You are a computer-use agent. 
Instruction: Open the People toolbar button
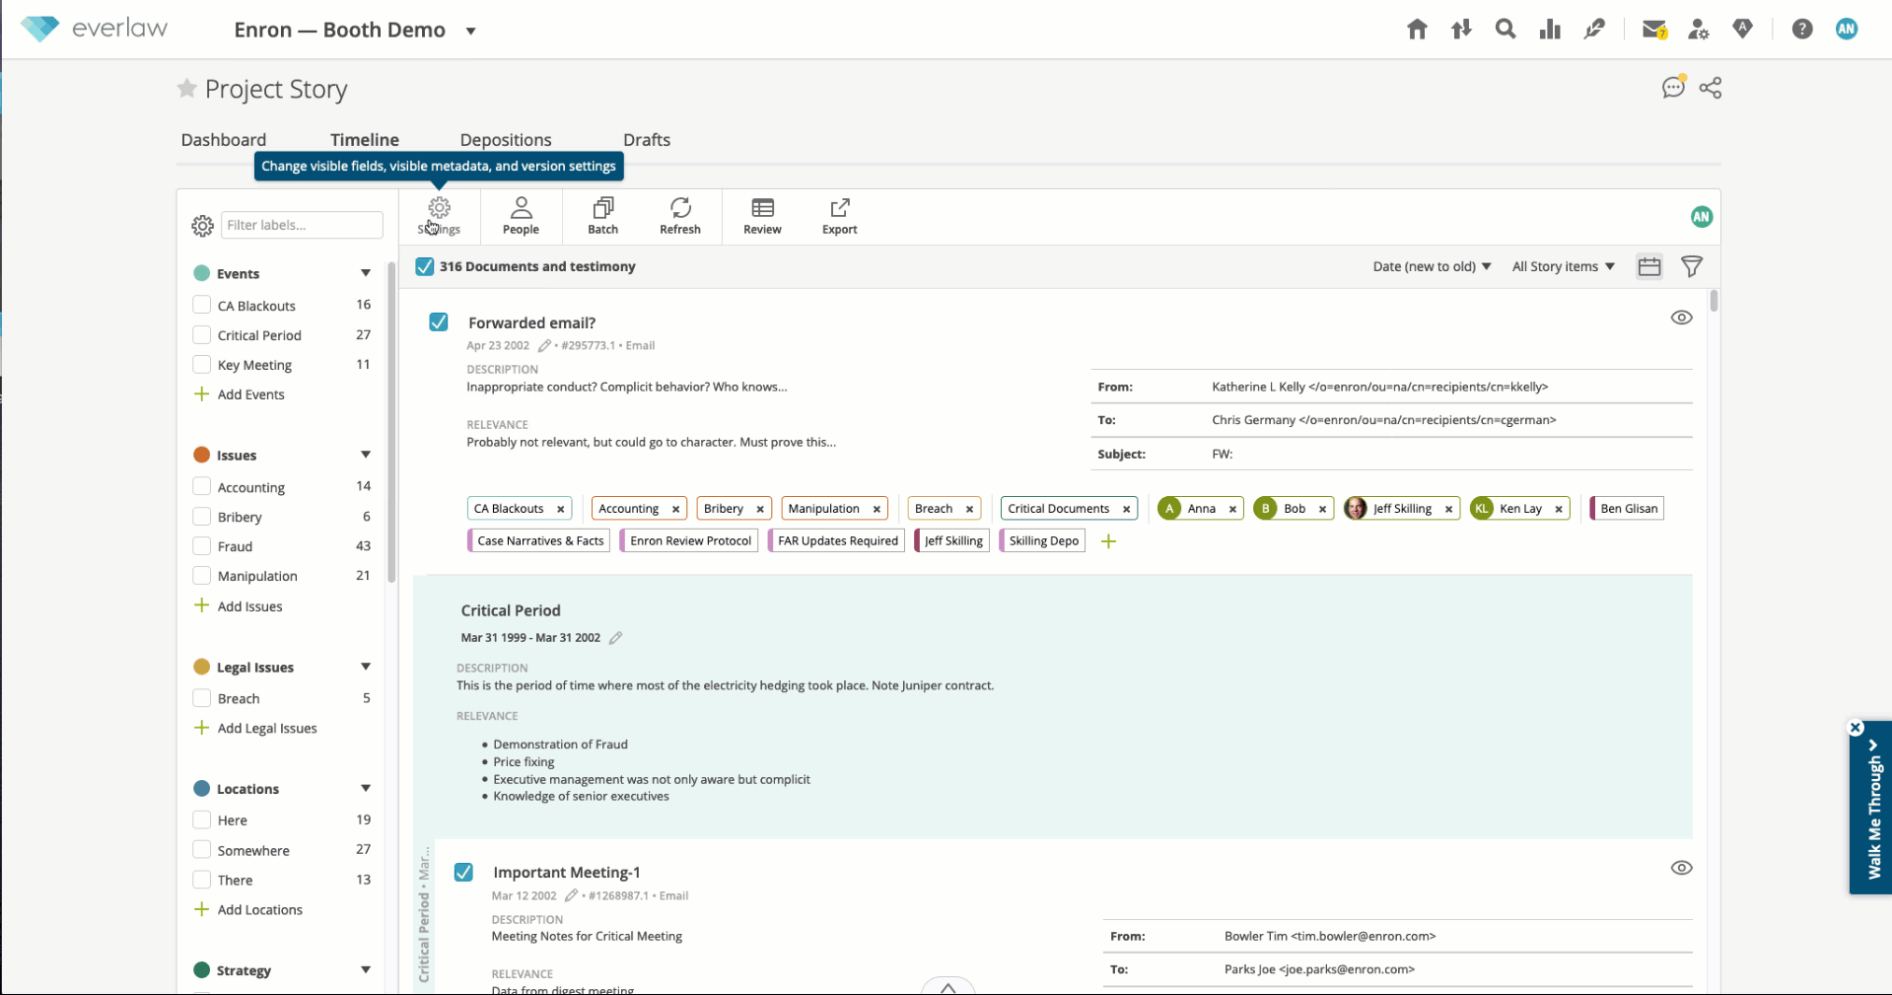click(x=521, y=216)
